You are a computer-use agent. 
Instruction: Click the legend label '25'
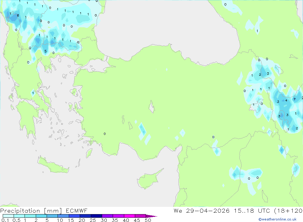(x=93, y=220)
